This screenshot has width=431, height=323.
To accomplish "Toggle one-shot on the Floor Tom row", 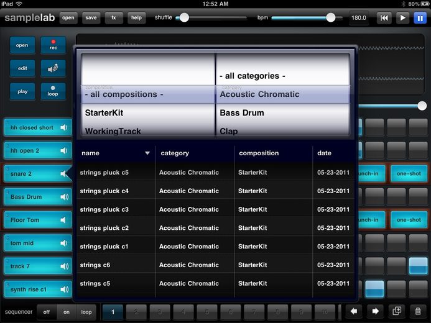I will (x=409, y=220).
